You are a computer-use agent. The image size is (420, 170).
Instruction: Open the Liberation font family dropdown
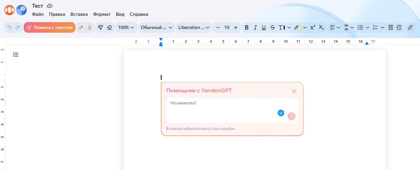click(194, 27)
